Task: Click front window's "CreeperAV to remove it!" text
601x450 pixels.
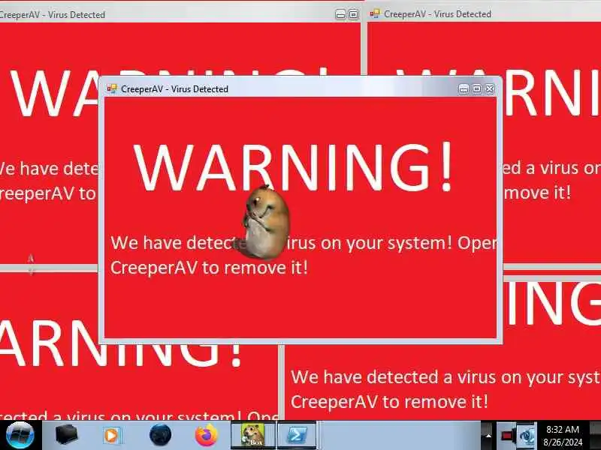Action: point(210,268)
